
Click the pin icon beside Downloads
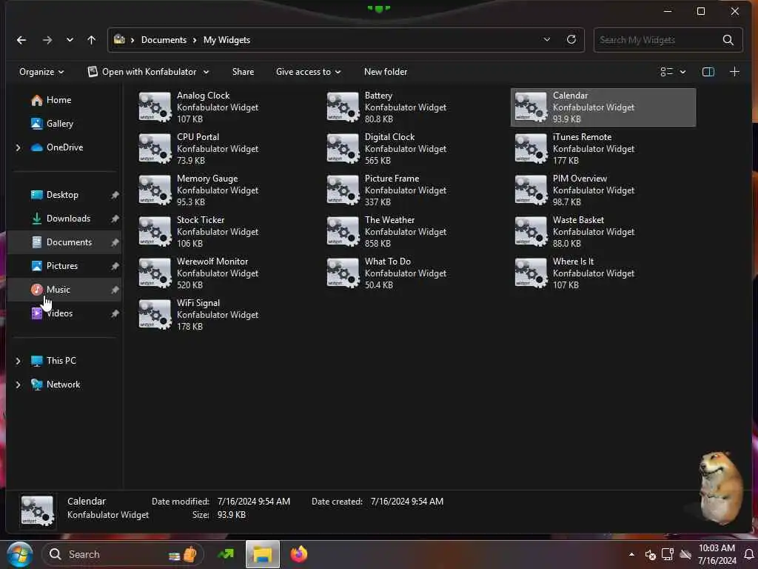tap(115, 219)
